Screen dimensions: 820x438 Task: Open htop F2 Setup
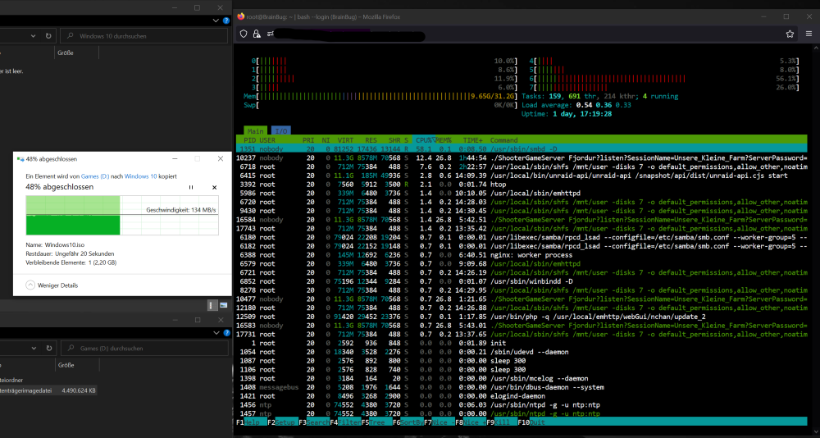283,422
